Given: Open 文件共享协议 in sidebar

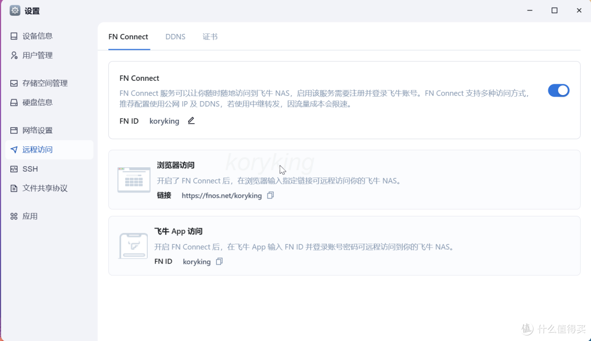Looking at the screenshot, I should (49, 188).
